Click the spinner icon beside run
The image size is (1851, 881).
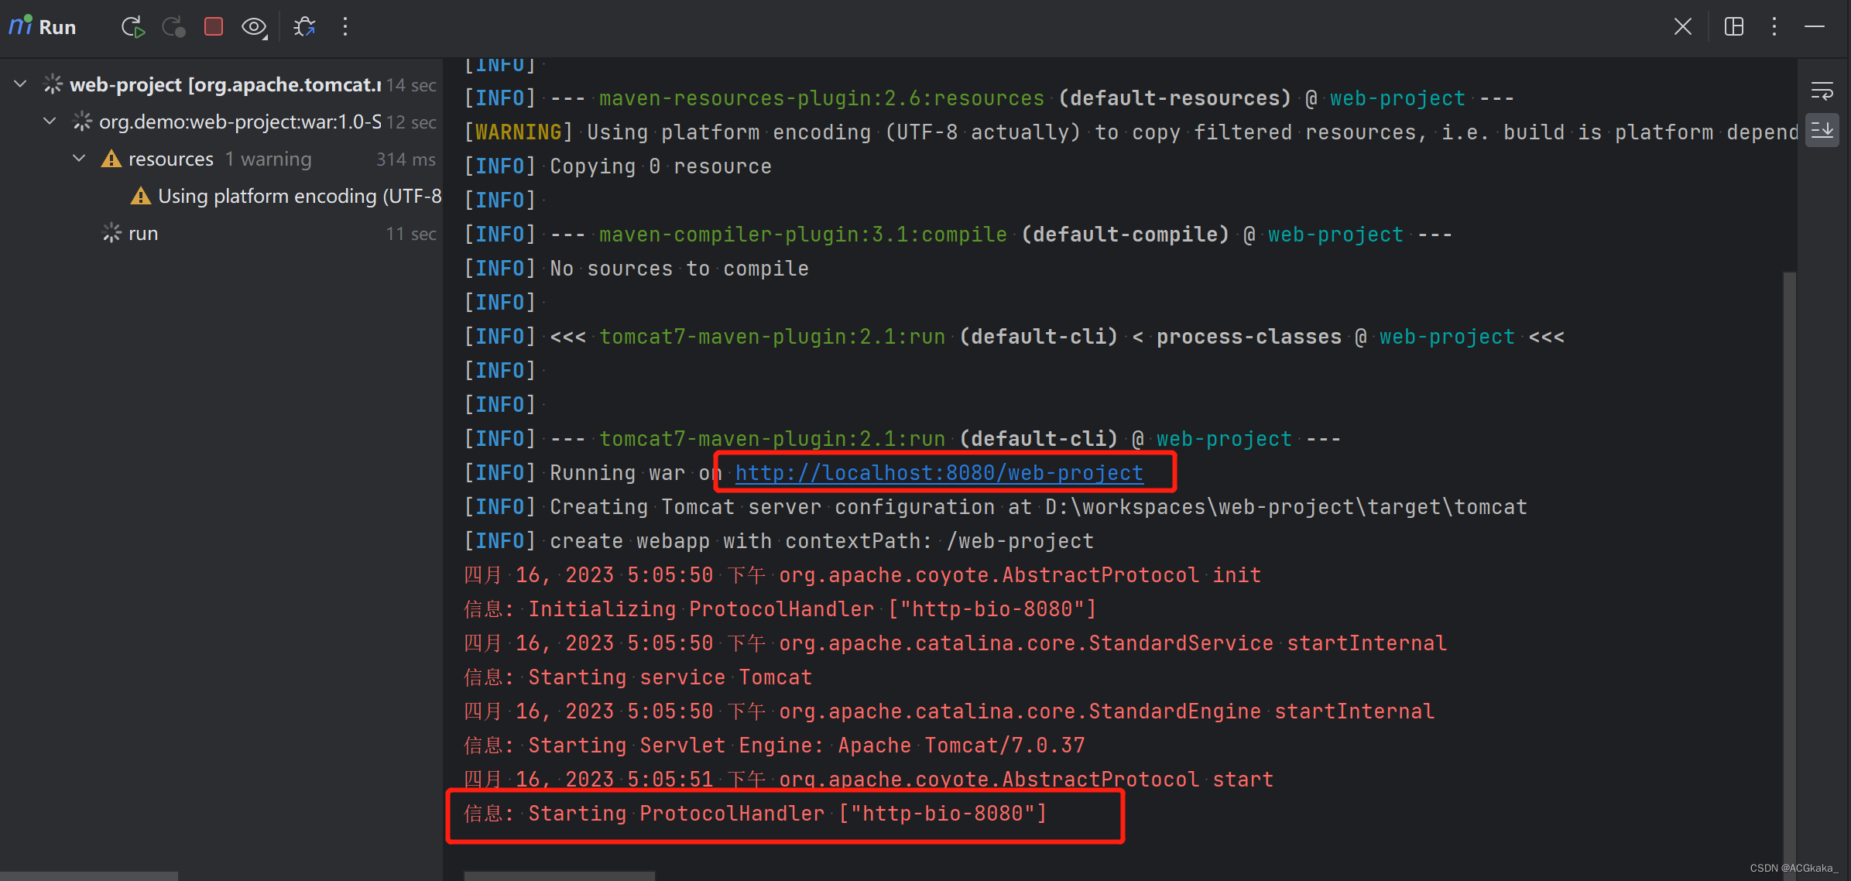click(x=111, y=233)
